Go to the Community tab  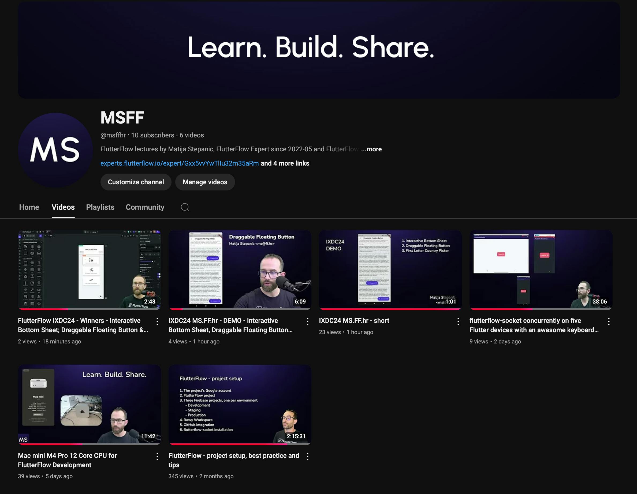[x=145, y=207]
